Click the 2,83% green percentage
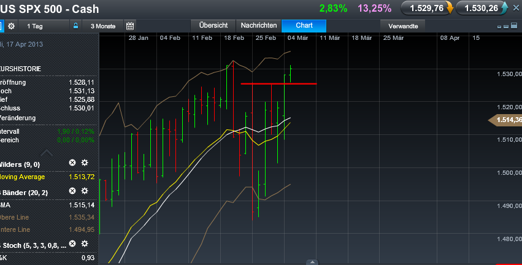This screenshot has width=522, height=265. [x=333, y=9]
